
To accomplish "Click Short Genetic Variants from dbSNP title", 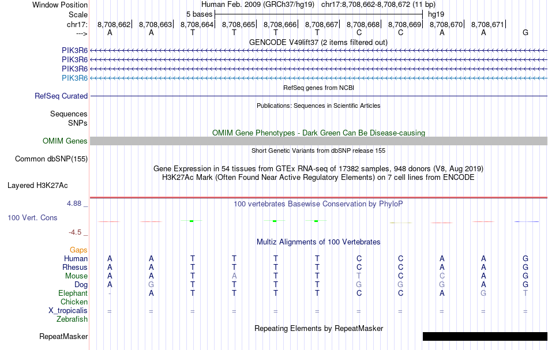I will [318, 150].
